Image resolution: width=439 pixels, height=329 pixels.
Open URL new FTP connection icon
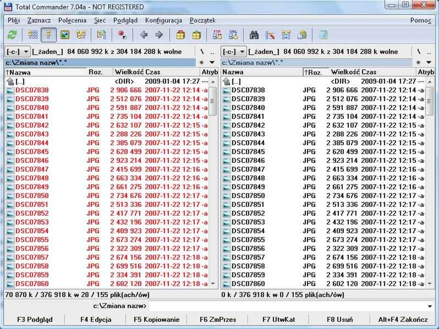(x=233, y=35)
